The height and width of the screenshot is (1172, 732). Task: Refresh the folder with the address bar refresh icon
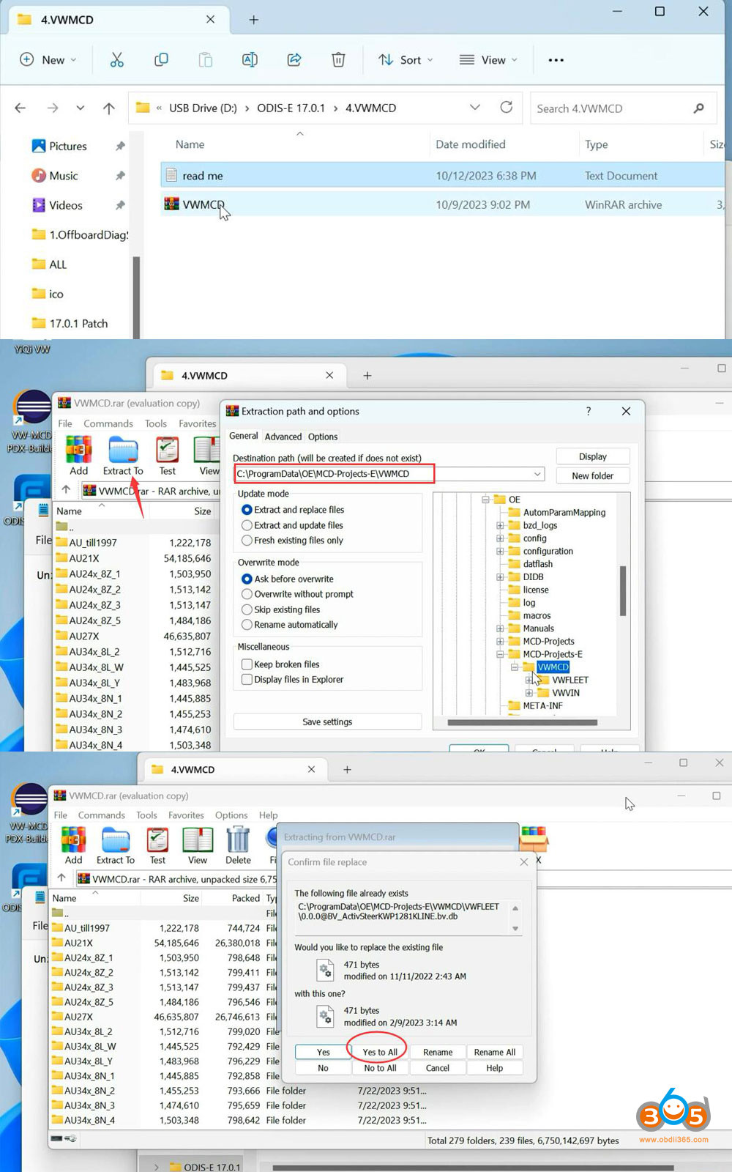coord(507,107)
